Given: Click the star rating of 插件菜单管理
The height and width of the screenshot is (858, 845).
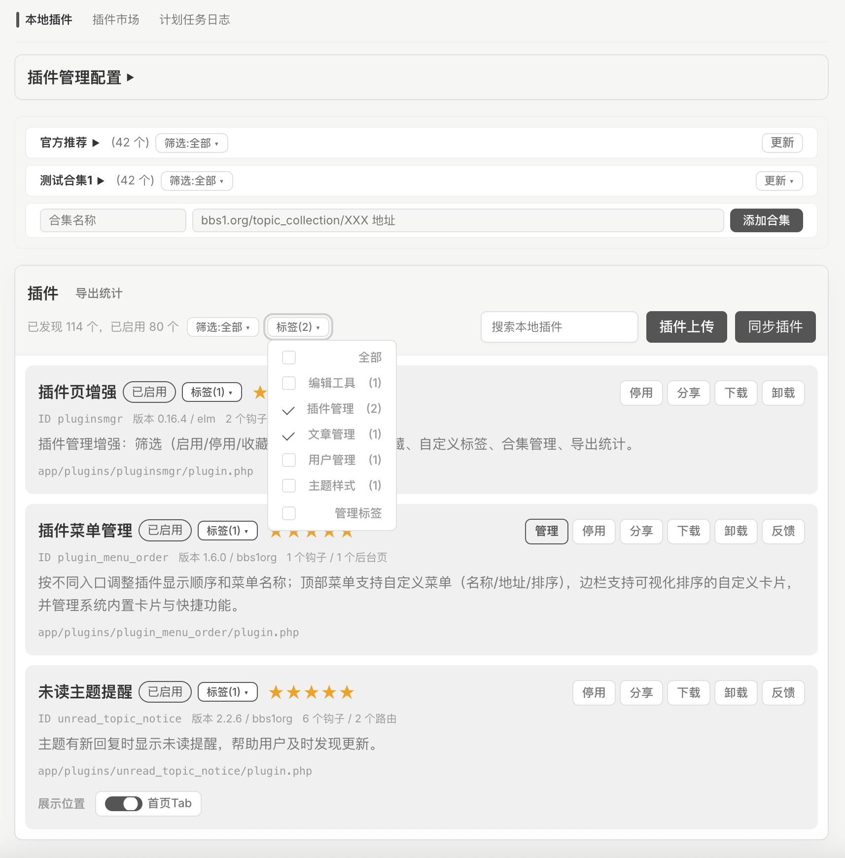Looking at the screenshot, I should pos(311,534).
